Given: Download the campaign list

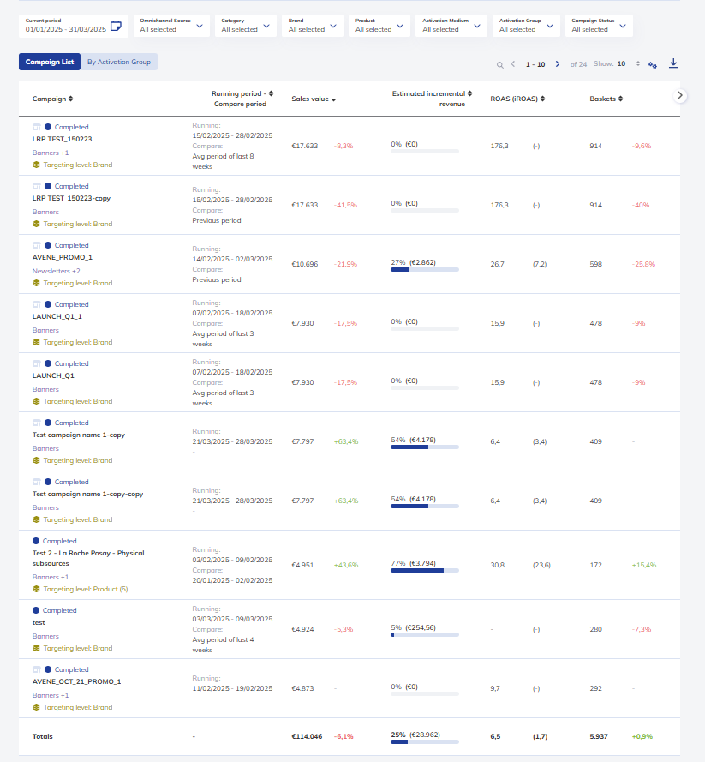Looking at the screenshot, I should pos(673,63).
